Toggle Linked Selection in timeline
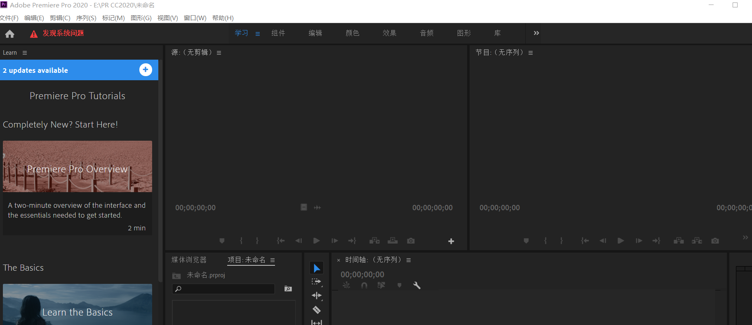This screenshot has height=325, width=752. 381,285
